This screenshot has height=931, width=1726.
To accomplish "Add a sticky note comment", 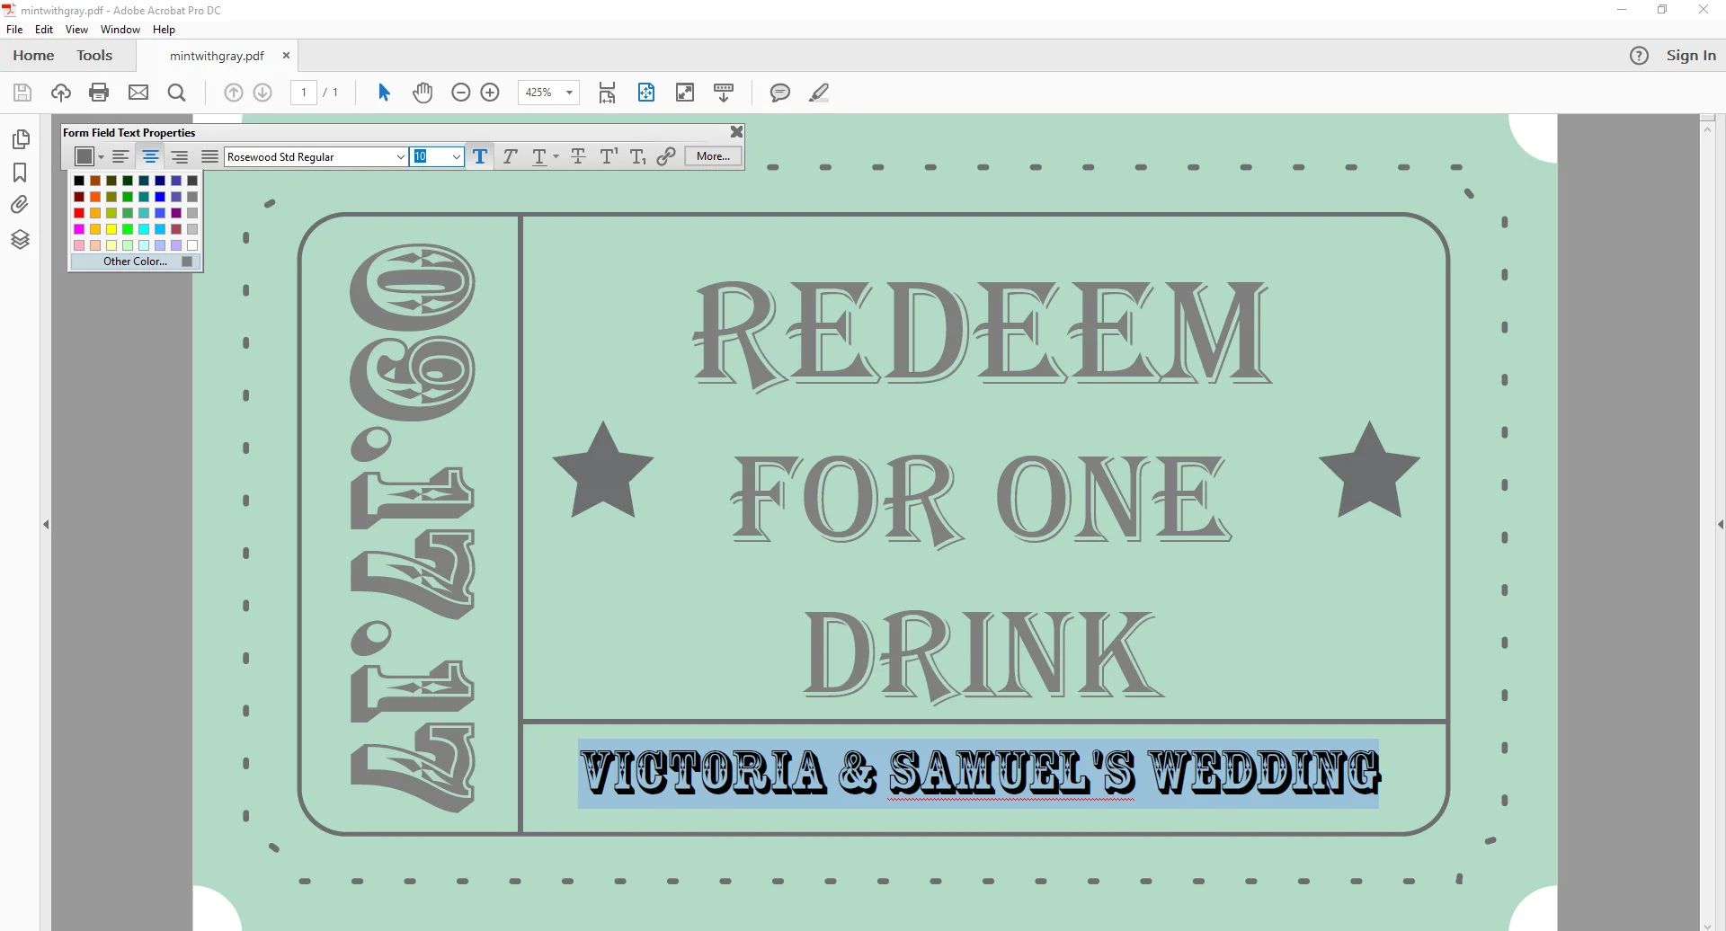I will pos(780,93).
